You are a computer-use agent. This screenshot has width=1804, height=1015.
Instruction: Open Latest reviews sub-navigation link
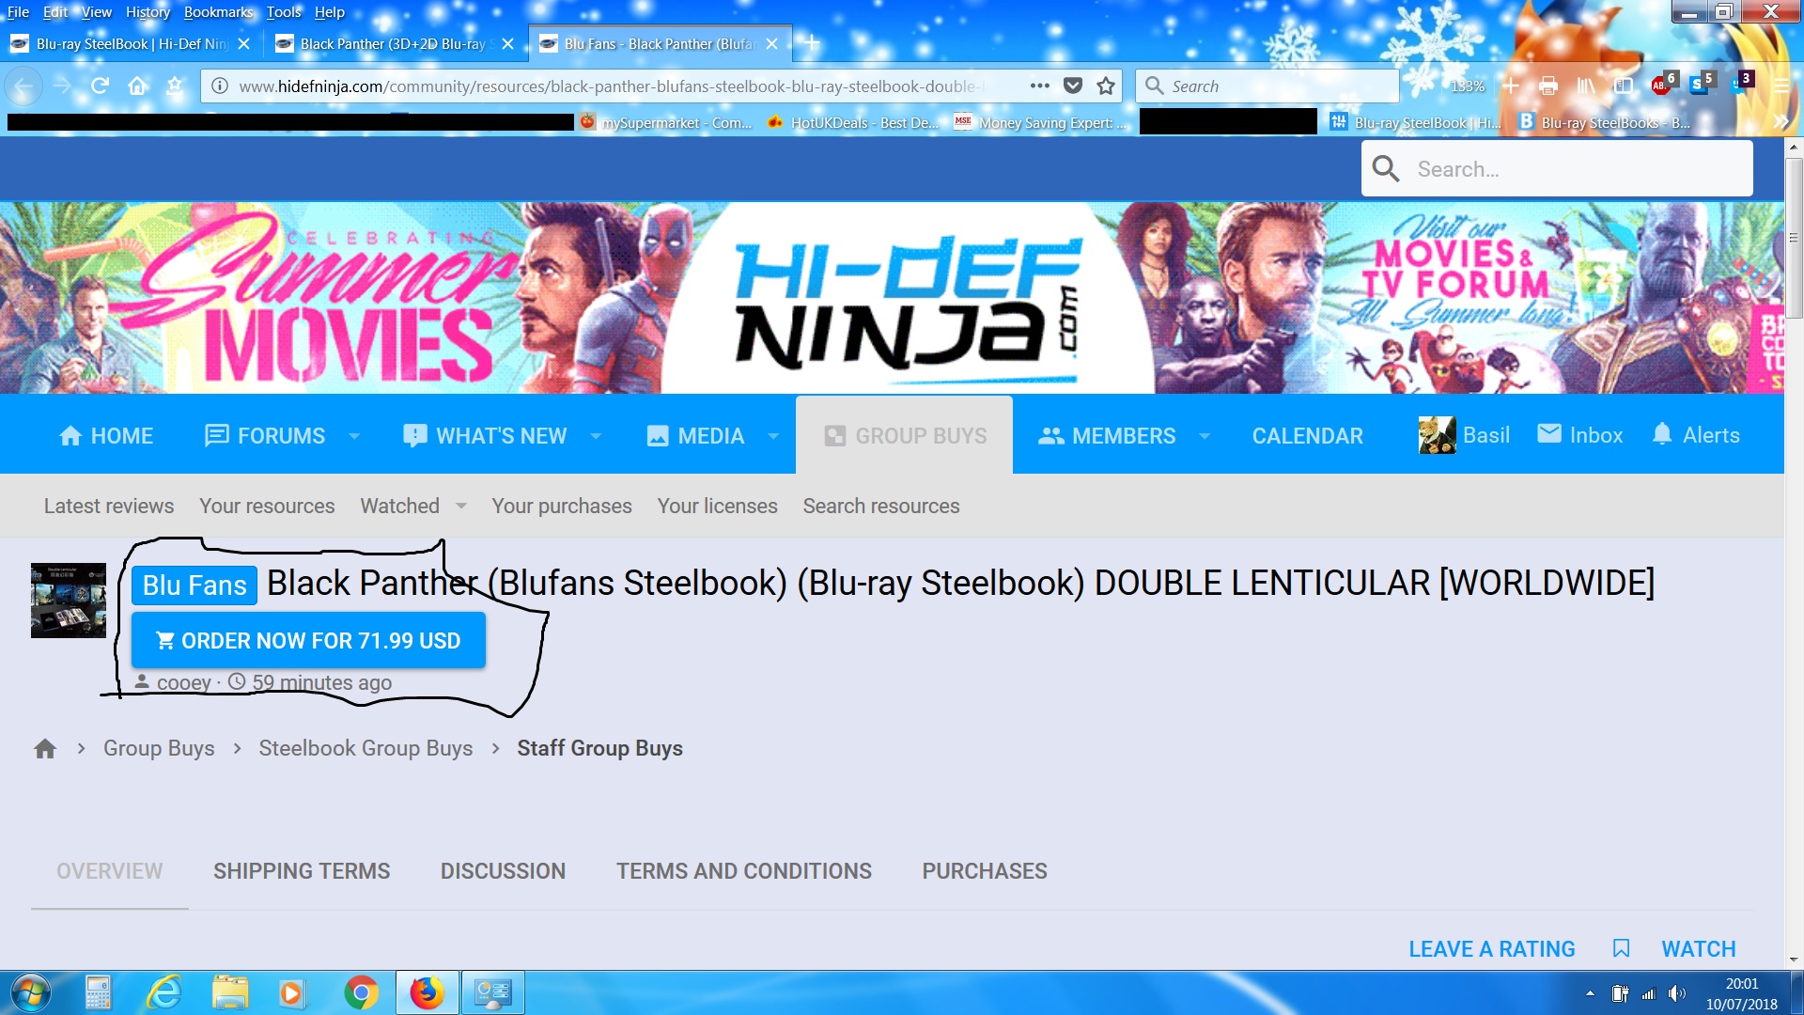click(109, 506)
